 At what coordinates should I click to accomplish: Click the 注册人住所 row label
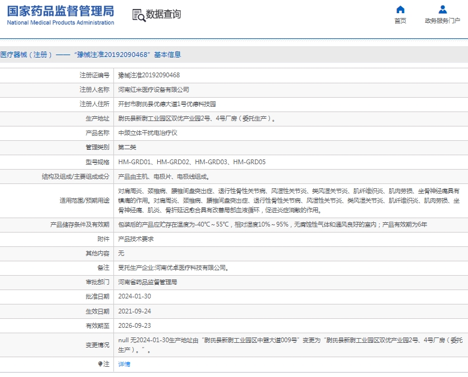point(95,104)
